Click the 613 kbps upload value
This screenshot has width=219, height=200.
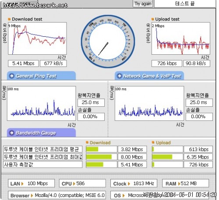point(198,149)
